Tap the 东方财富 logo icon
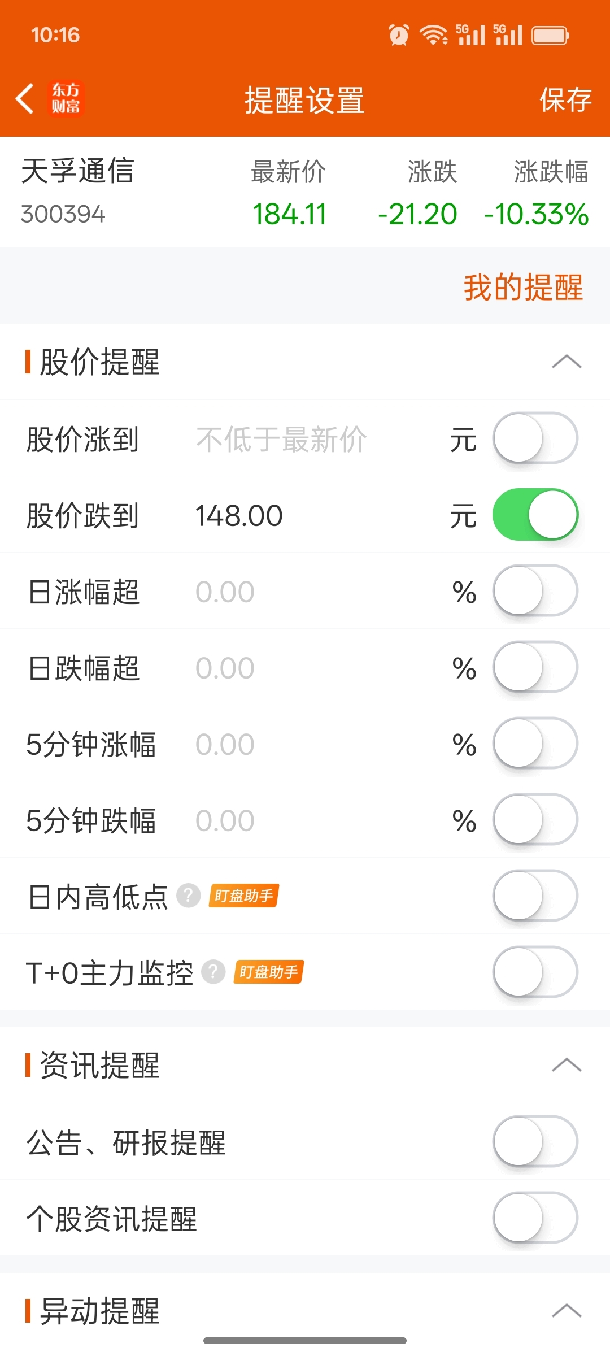Viewport: 610px width, 1356px height. click(x=66, y=99)
